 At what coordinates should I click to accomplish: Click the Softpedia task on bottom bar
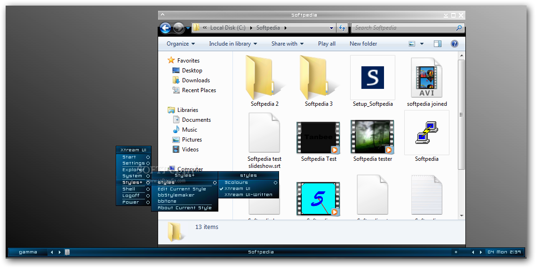coord(261,252)
